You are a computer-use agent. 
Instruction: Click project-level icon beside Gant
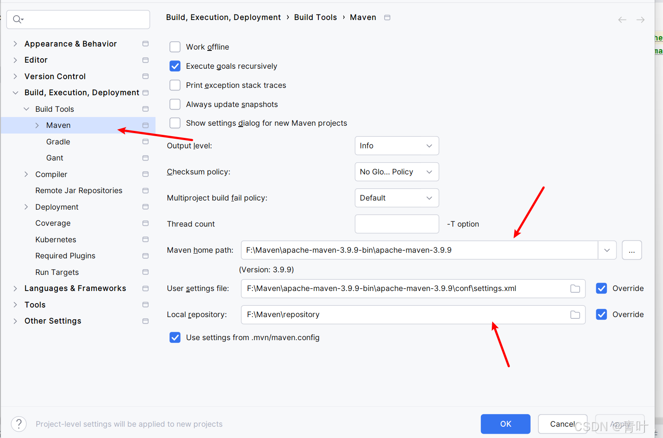[x=145, y=158]
